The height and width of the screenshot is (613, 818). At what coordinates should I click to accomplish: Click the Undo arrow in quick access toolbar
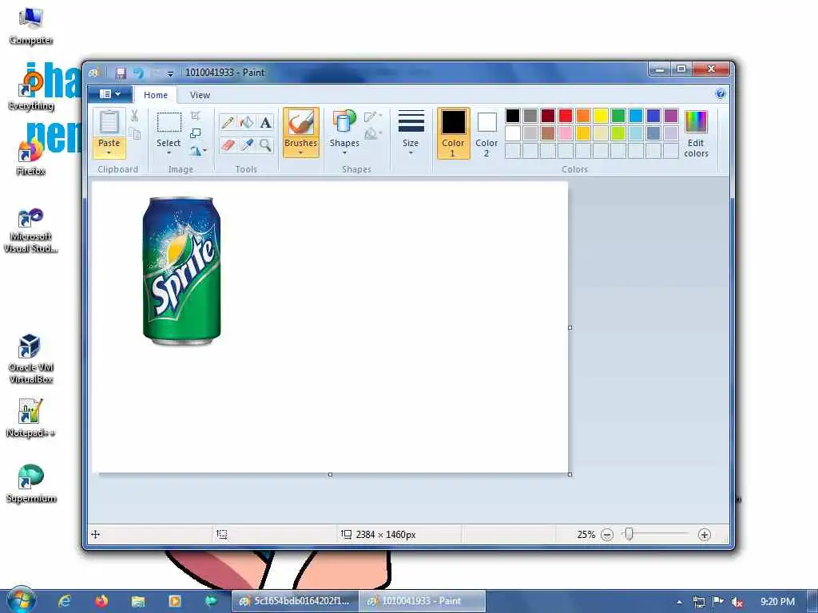(138, 73)
